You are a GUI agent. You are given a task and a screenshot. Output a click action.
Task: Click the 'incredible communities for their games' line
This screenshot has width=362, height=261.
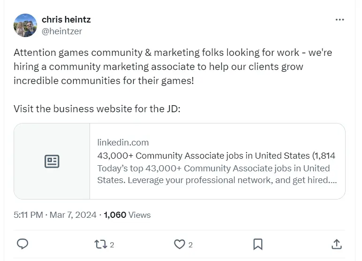104,80
